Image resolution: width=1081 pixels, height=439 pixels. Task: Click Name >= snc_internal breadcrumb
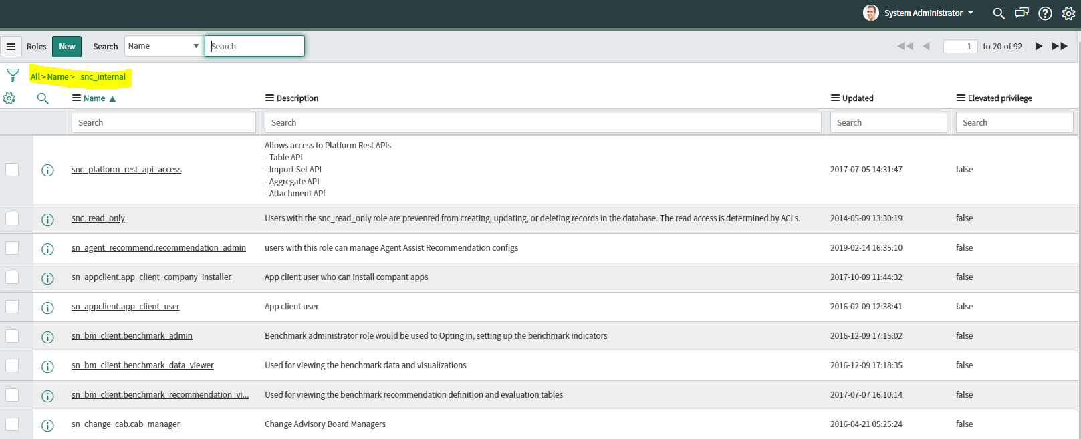[86, 77]
